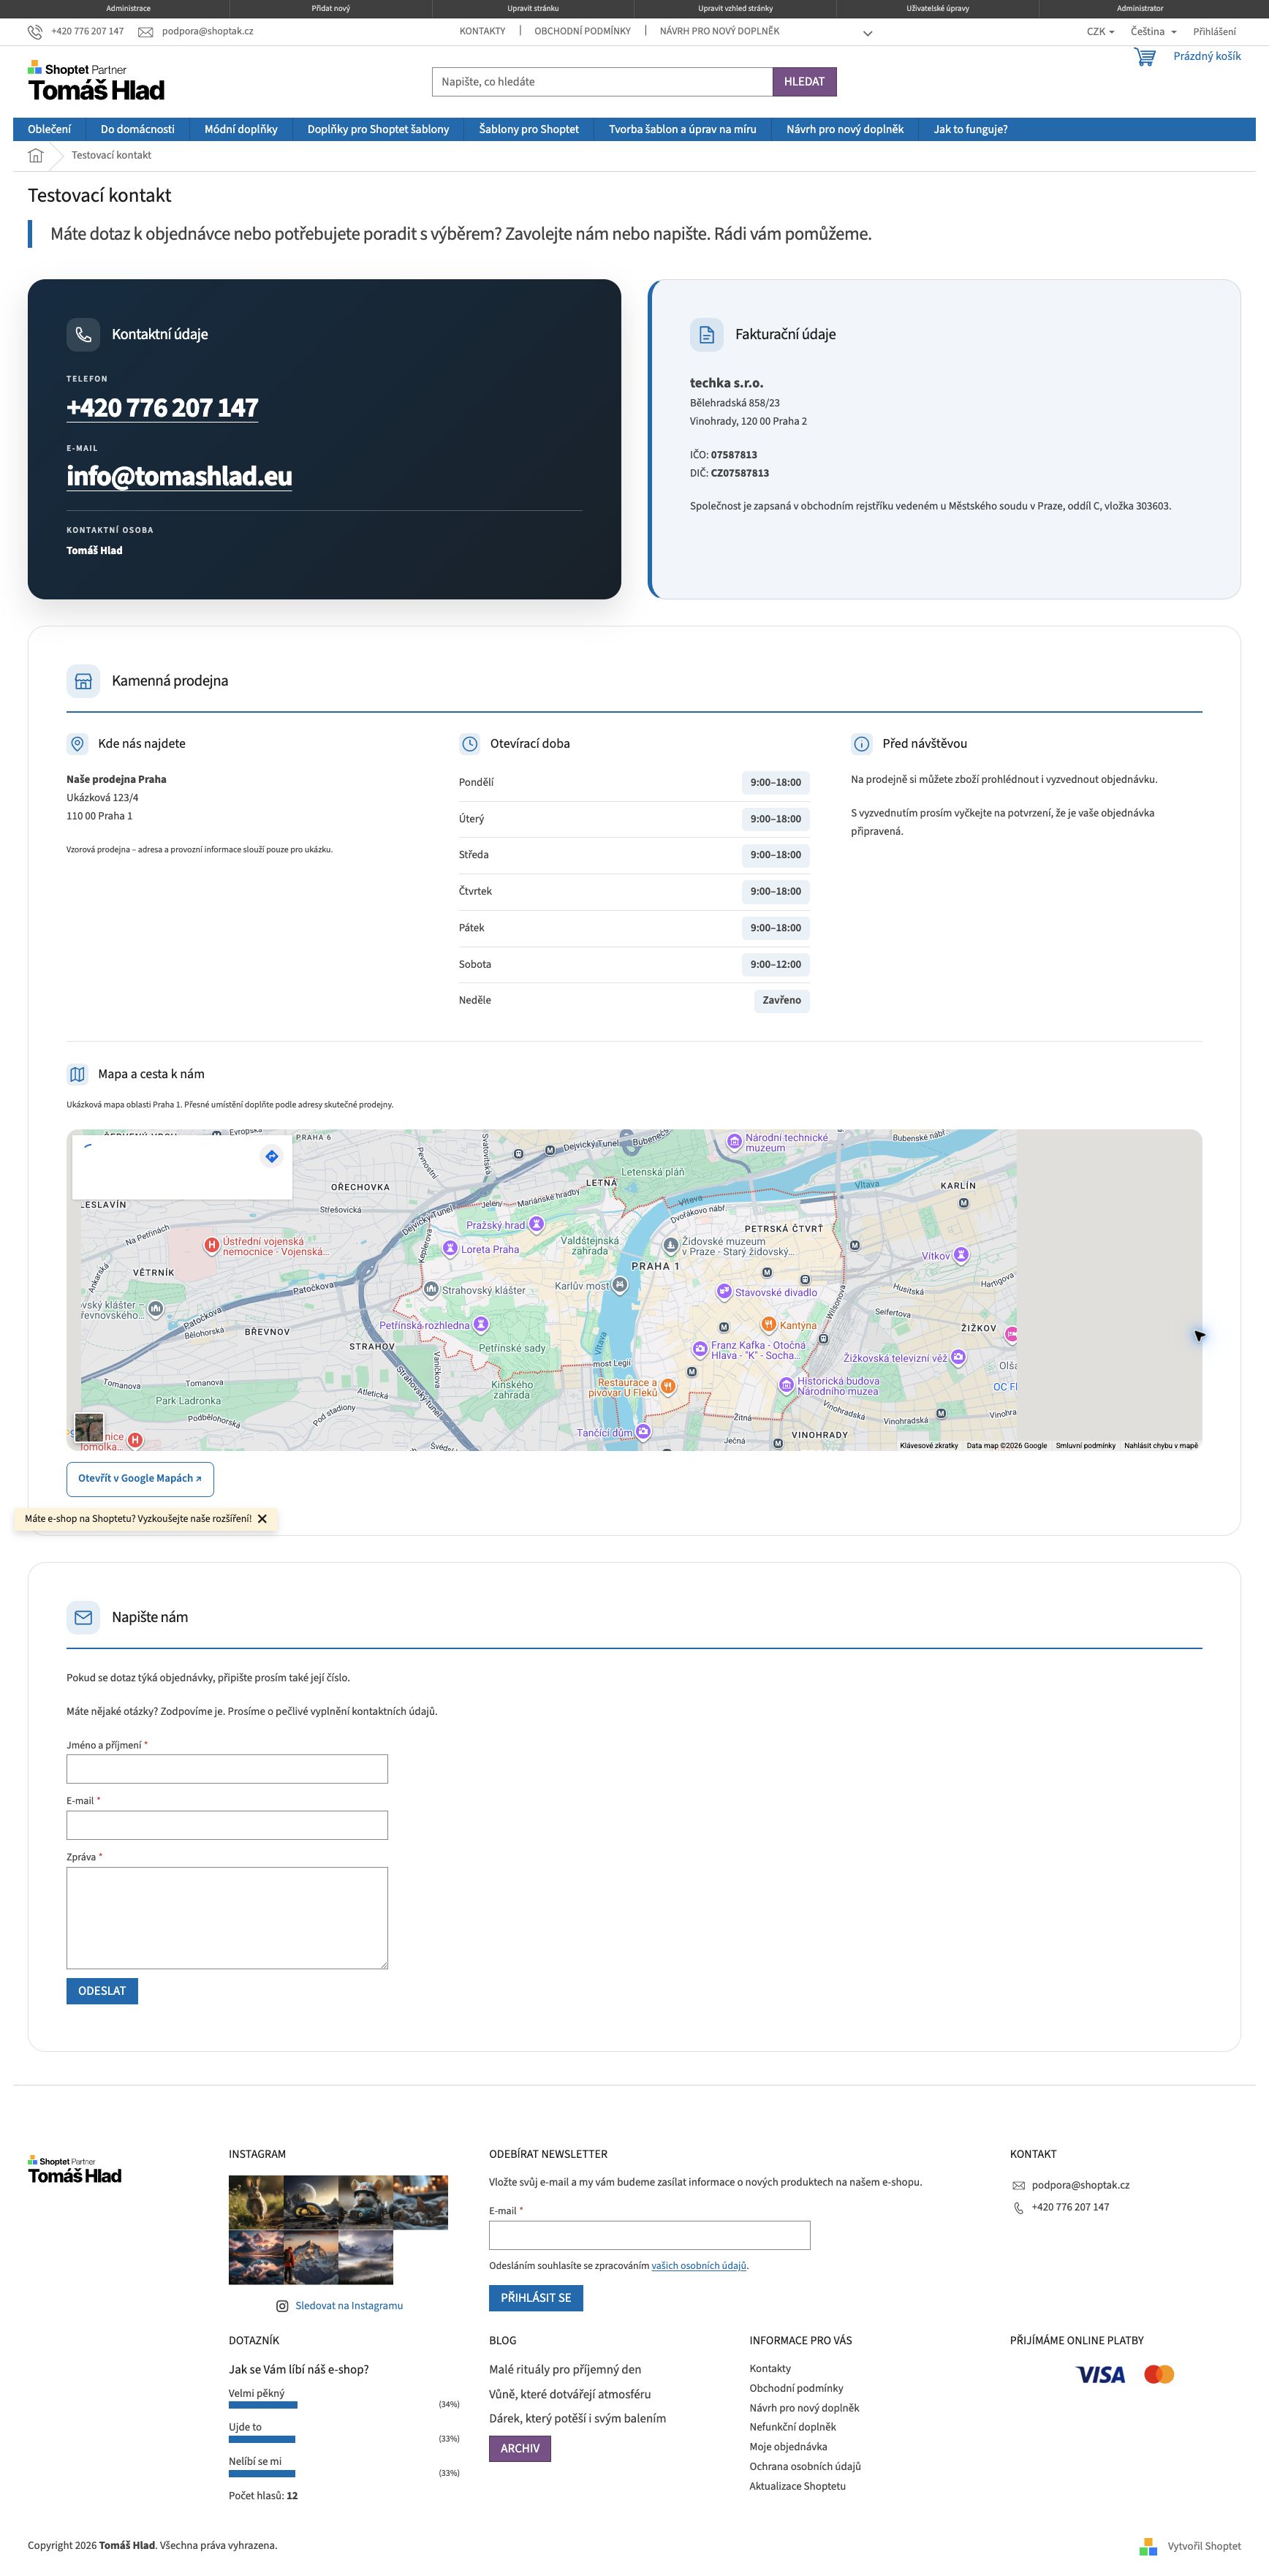Image resolution: width=1269 pixels, height=2576 pixels.
Task: Click the Instagram icon in footer
Action: pos(282,2305)
